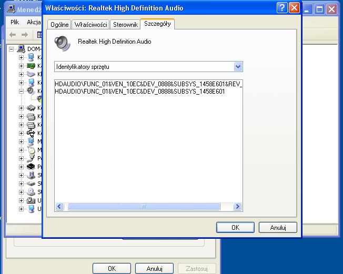Image resolution: width=343 pixels, height=274 pixels.
Task: Expand the node beside the green network card
Action: (21, 66)
